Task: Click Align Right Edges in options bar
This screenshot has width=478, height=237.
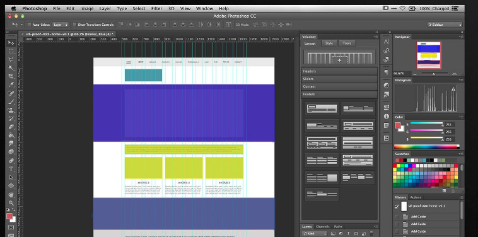Action: click(164, 25)
